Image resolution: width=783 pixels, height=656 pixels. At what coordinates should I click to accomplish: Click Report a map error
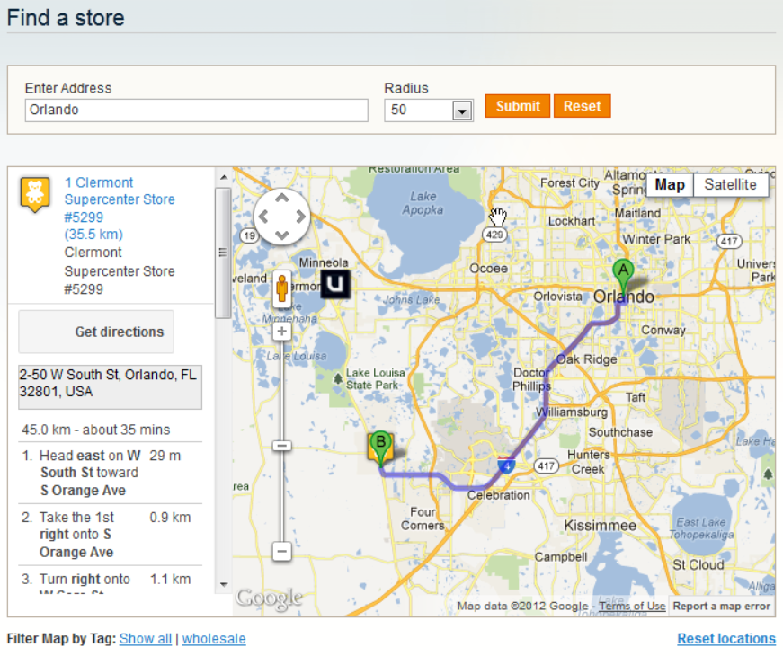pyautogui.click(x=721, y=606)
